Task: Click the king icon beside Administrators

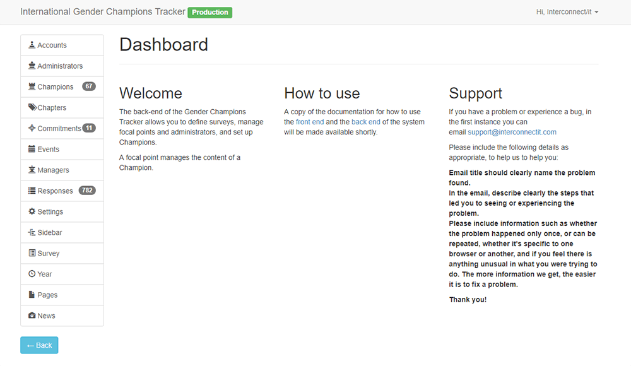Action: point(32,66)
